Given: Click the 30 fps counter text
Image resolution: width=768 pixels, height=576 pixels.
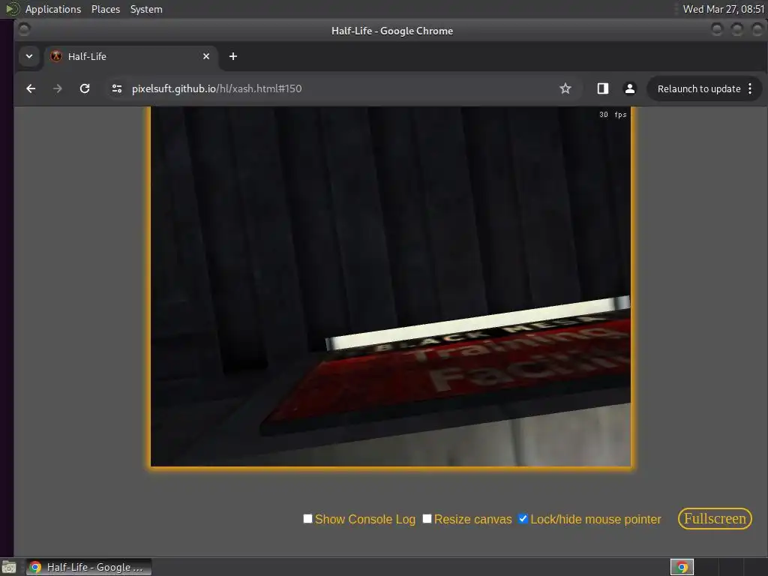Looking at the screenshot, I should (x=613, y=115).
